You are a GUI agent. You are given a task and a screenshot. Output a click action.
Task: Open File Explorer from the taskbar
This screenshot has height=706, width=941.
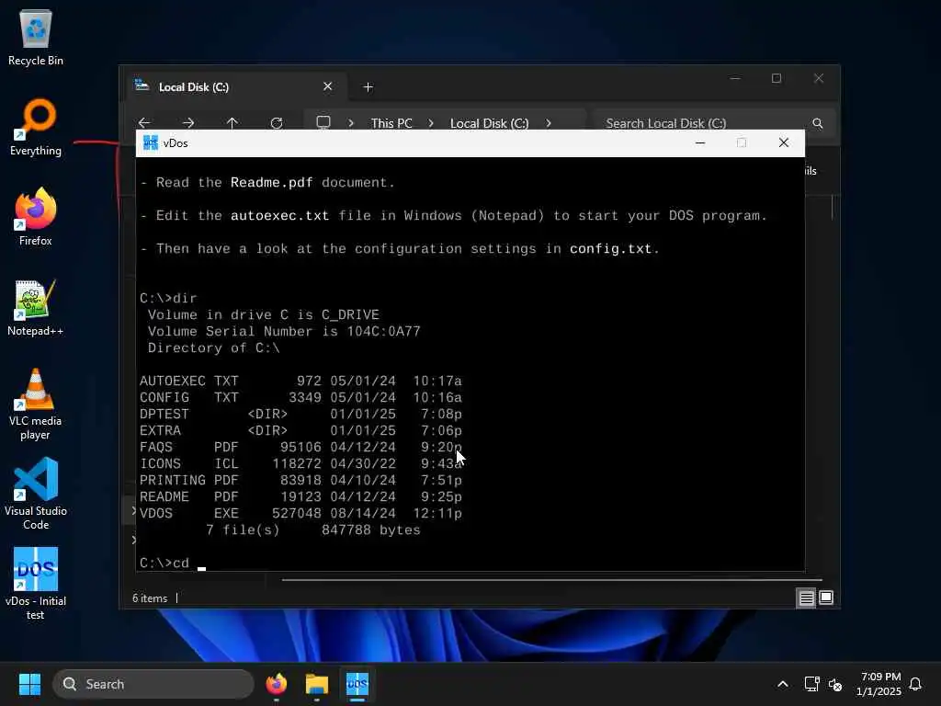coord(317,684)
